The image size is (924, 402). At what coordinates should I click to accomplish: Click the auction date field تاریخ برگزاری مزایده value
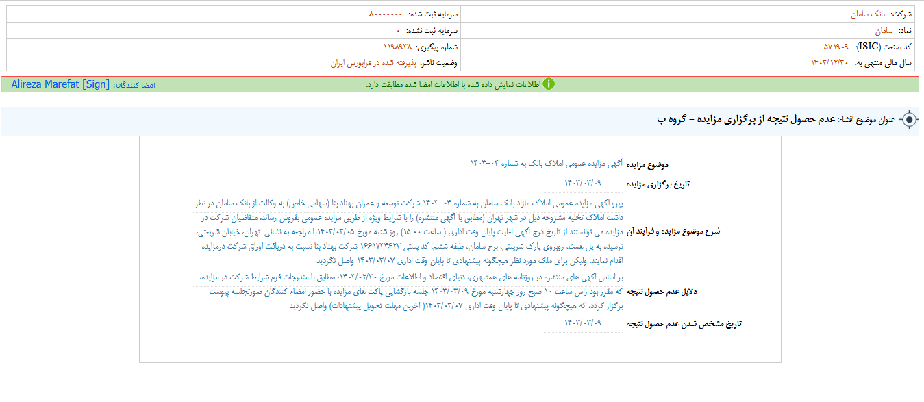583,183
